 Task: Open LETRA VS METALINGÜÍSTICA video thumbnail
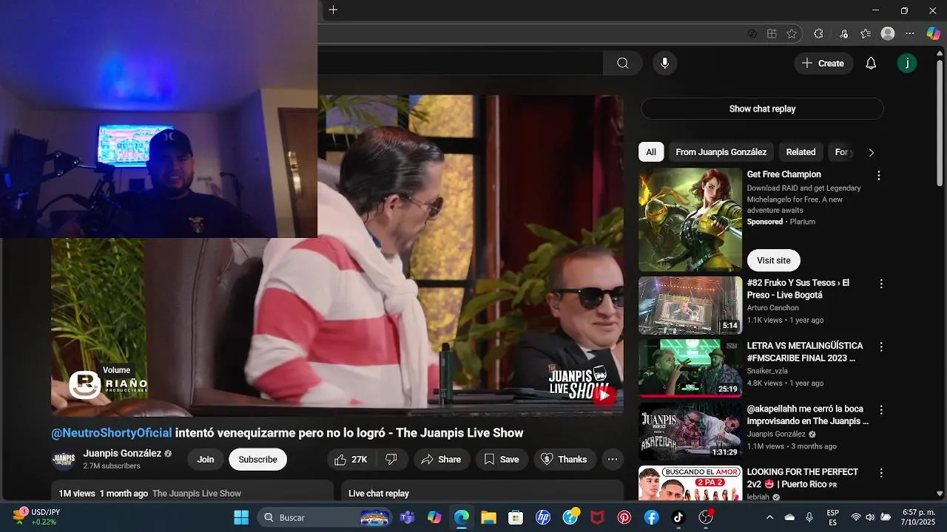690,369
